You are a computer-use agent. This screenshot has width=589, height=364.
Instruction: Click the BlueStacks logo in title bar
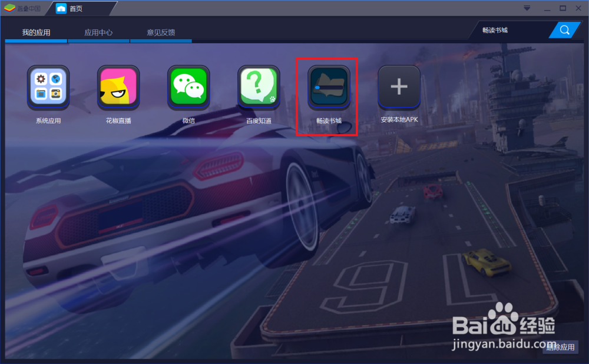pos(10,8)
